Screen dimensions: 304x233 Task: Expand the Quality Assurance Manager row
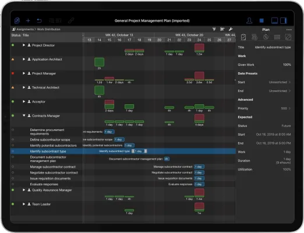pyautogui.click(x=24, y=190)
